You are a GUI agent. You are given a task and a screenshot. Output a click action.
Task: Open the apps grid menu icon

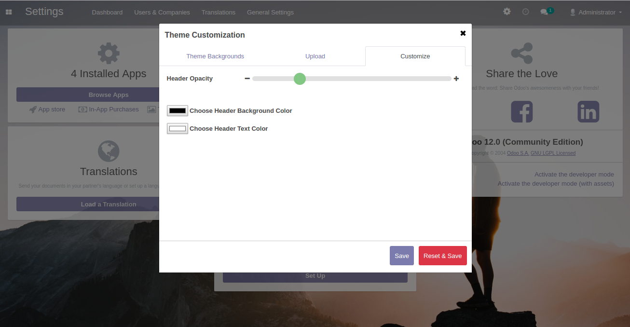pyautogui.click(x=9, y=12)
